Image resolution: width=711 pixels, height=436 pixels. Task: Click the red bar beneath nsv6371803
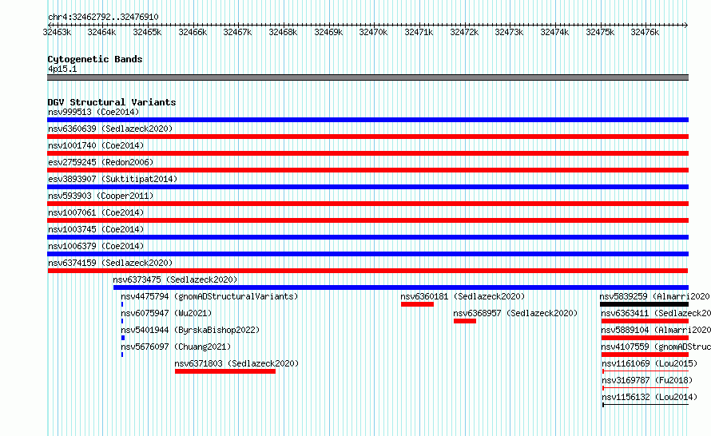click(225, 371)
